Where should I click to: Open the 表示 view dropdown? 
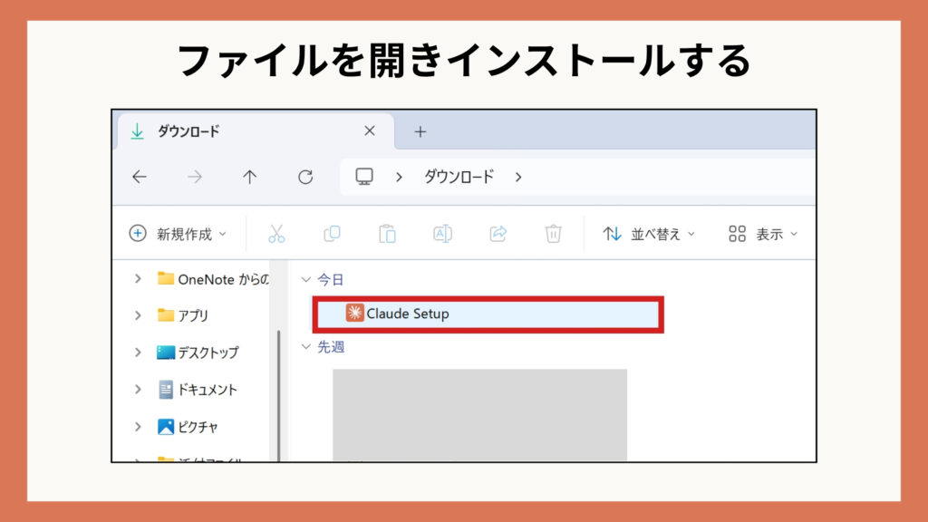[763, 234]
